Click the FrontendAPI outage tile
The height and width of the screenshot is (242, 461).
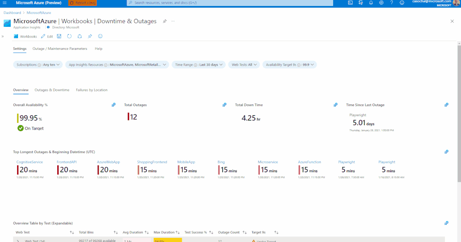tap(70, 170)
